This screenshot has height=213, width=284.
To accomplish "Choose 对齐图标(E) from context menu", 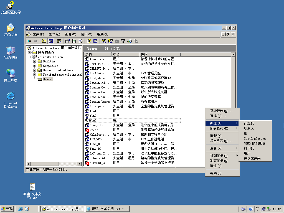I will point(222,161).
